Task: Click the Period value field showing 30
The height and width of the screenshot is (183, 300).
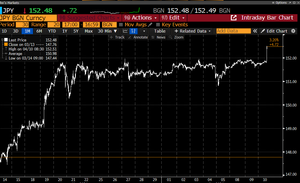Action: (x=22, y=25)
